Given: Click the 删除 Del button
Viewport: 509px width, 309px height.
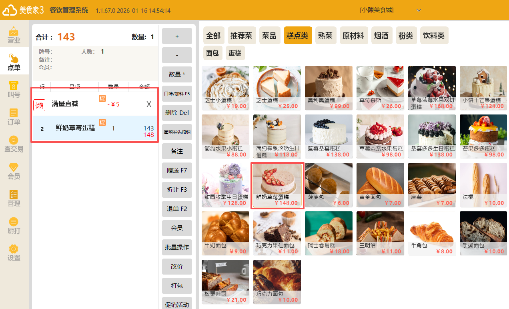Looking at the screenshot, I should pyautogui.click(x=177, y=113).
